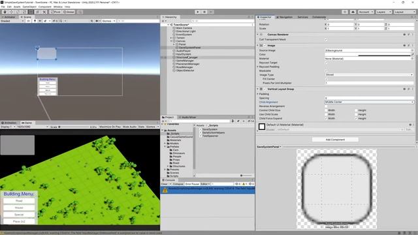418x235 pixels.
Task: Toggle Child Force Expand Width checkbox
Action: (x=326, y=118)
